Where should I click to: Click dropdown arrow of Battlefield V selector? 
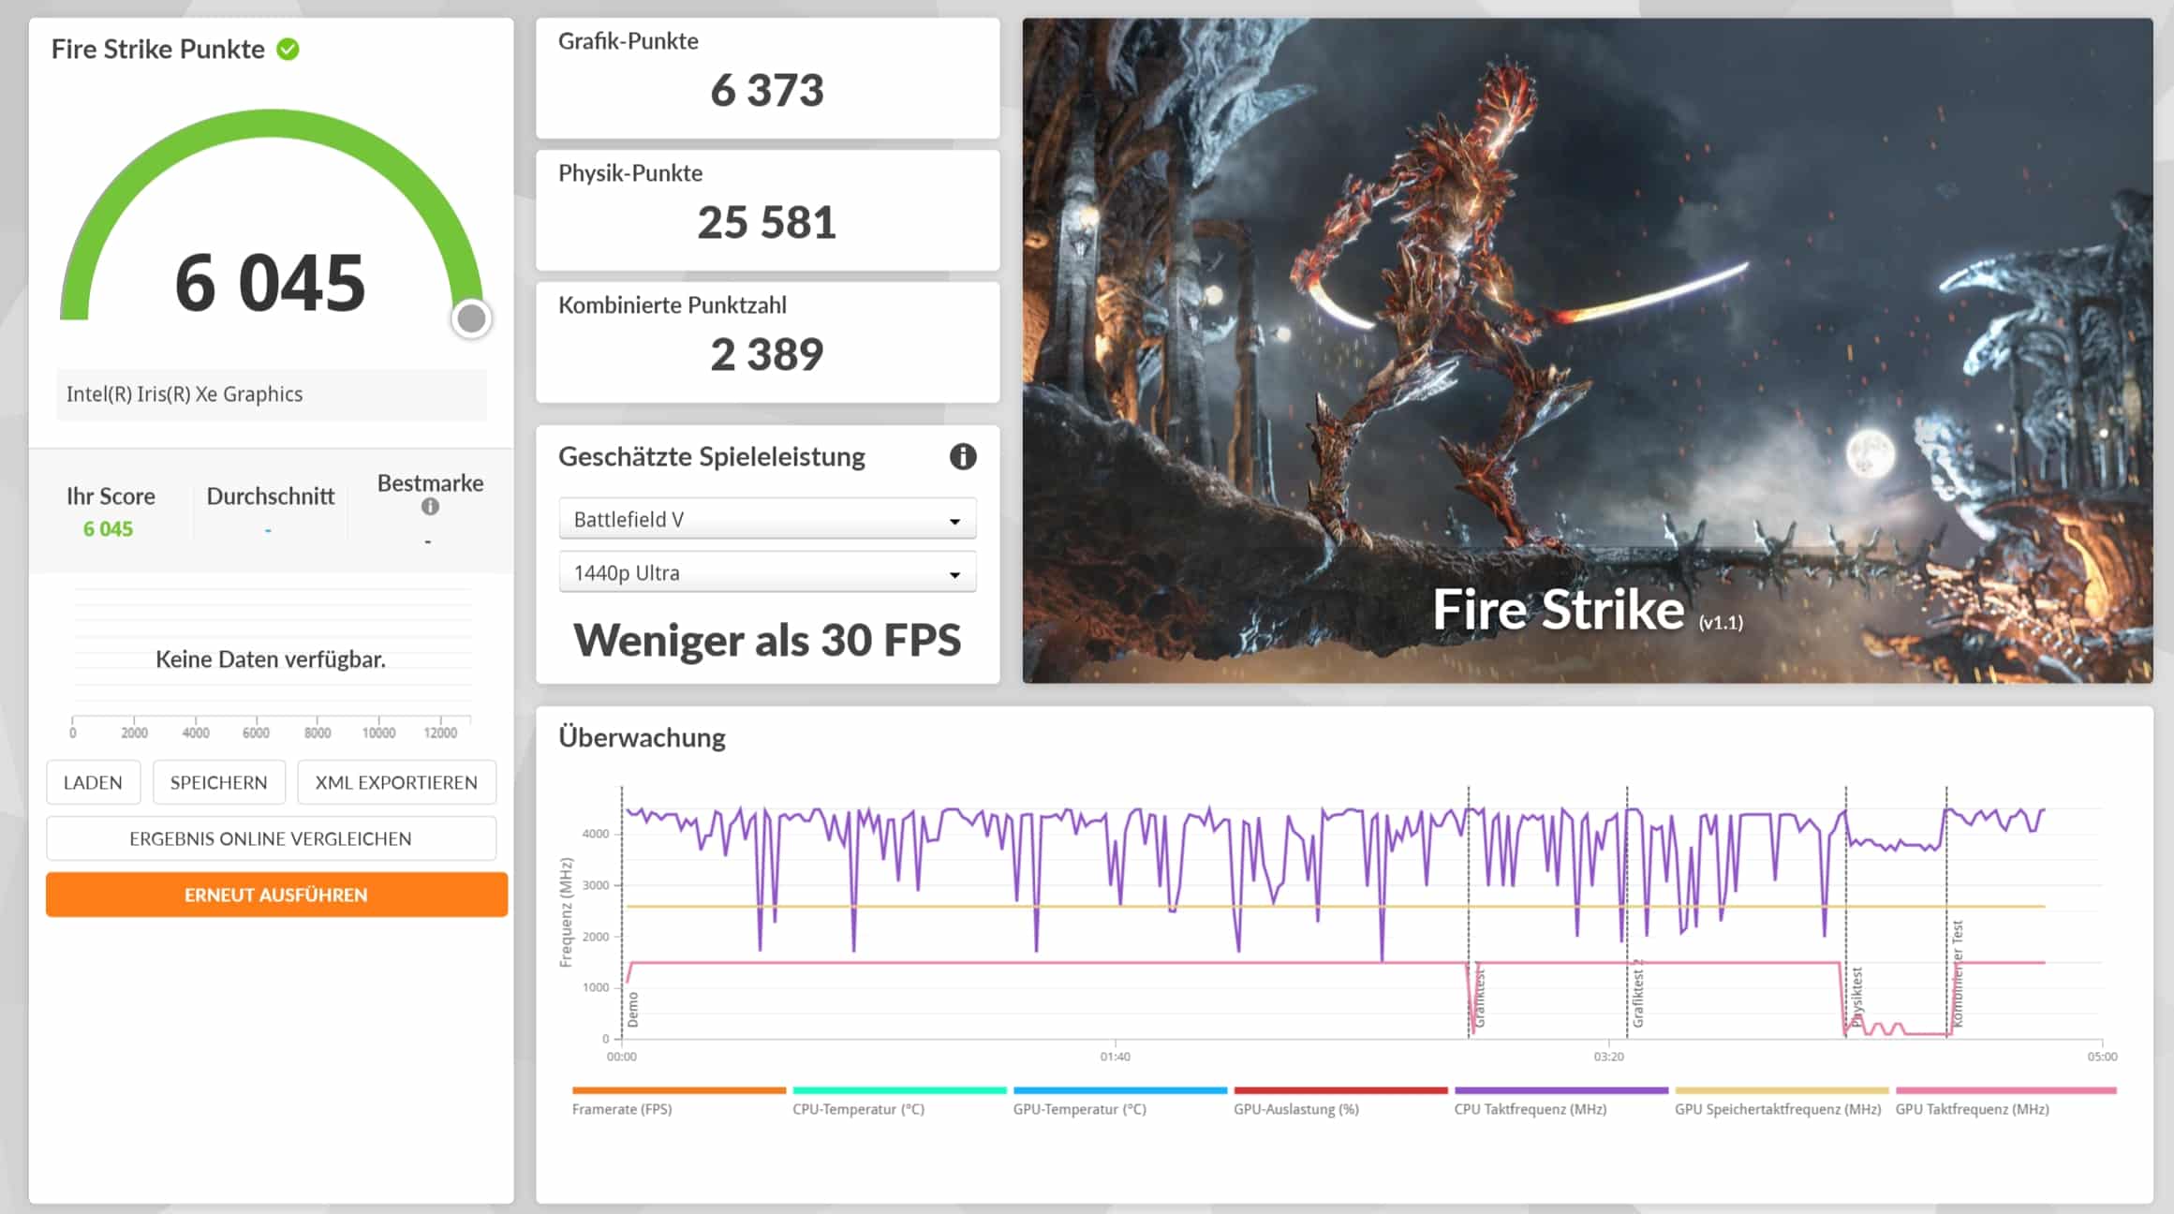pyautogui.click(x=954, y=521)
